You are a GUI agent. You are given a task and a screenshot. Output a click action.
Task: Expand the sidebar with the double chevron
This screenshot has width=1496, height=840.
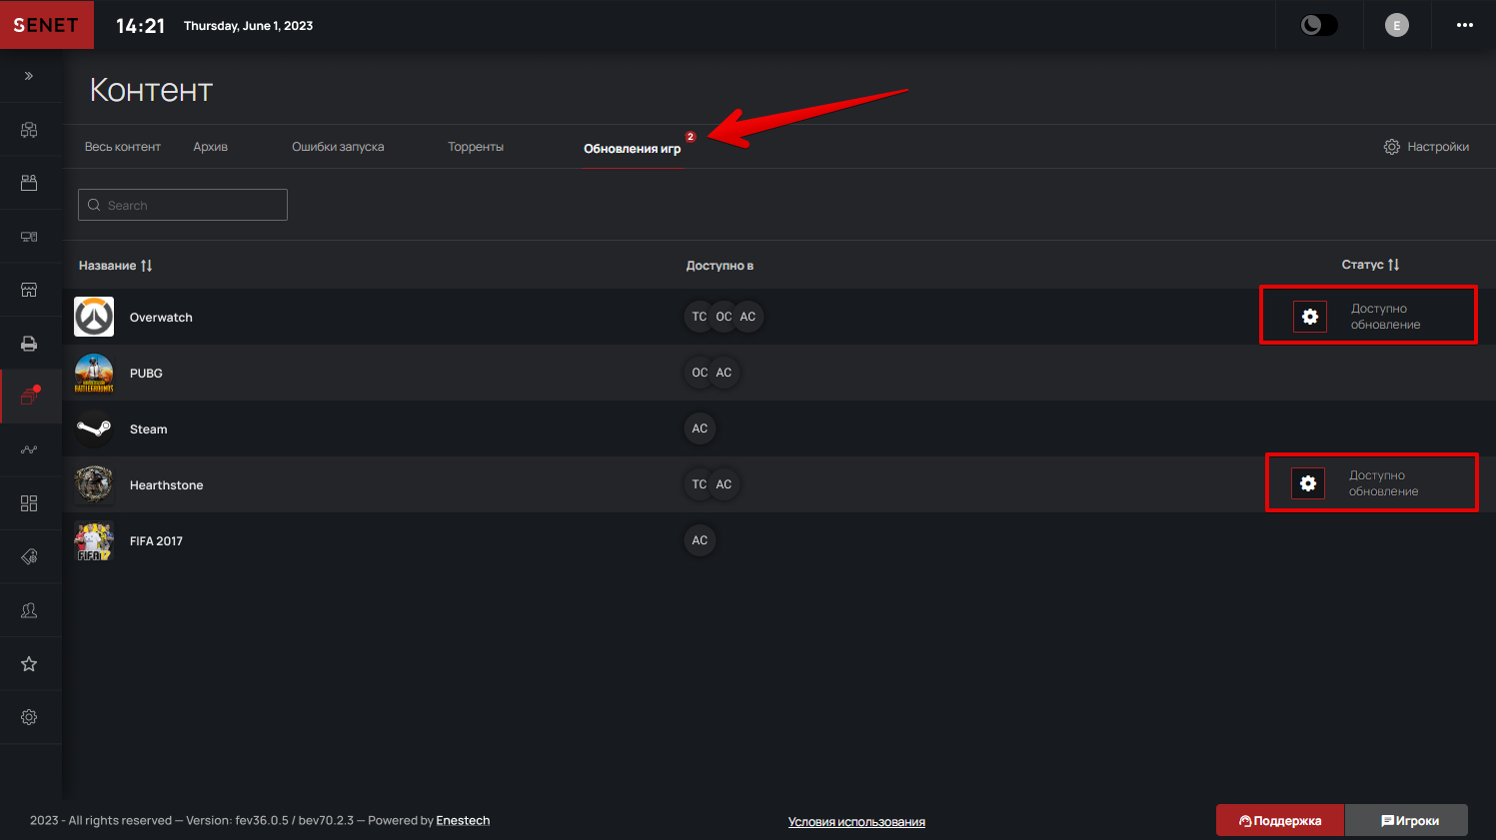coord(29,76)
